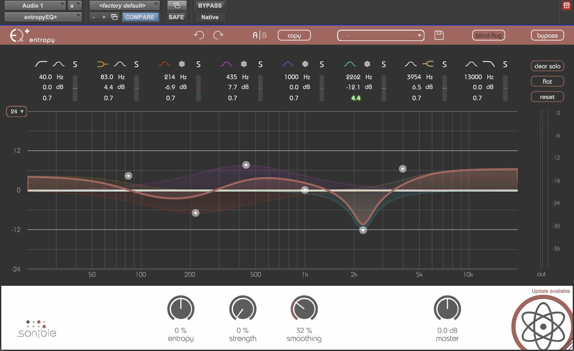Click the flat button
The image size is (574, 351).
pyautogui.click(x=547, y=82)
